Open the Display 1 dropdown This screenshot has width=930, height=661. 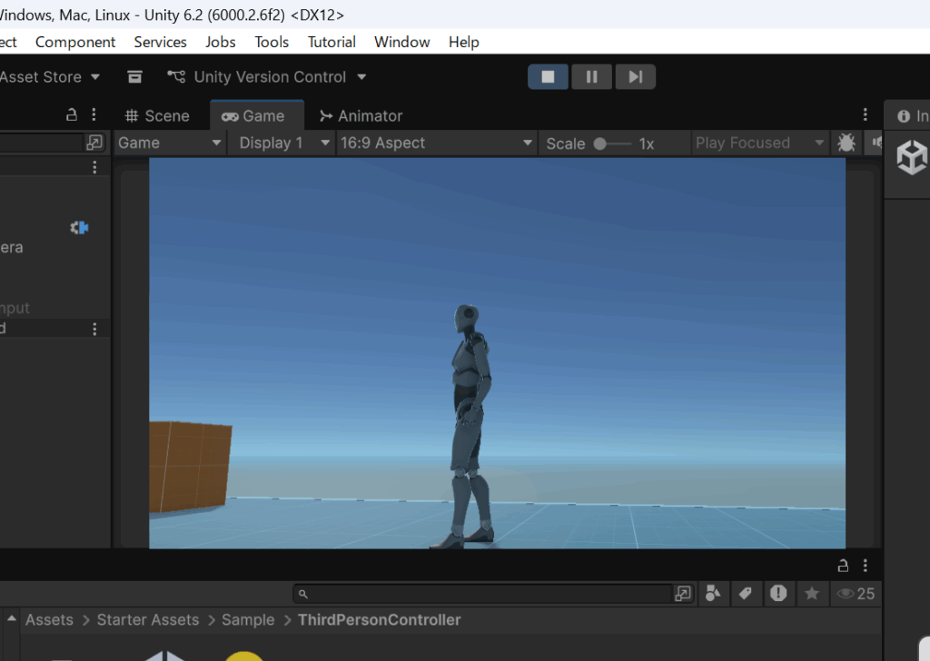(283, 143)
